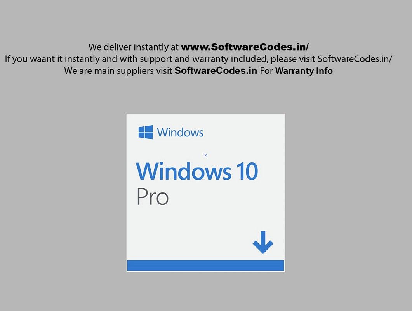Open bold SoftwareCodes.in link in third line
Viewport: 412px width, 311px height.
[x=216, y=70]
